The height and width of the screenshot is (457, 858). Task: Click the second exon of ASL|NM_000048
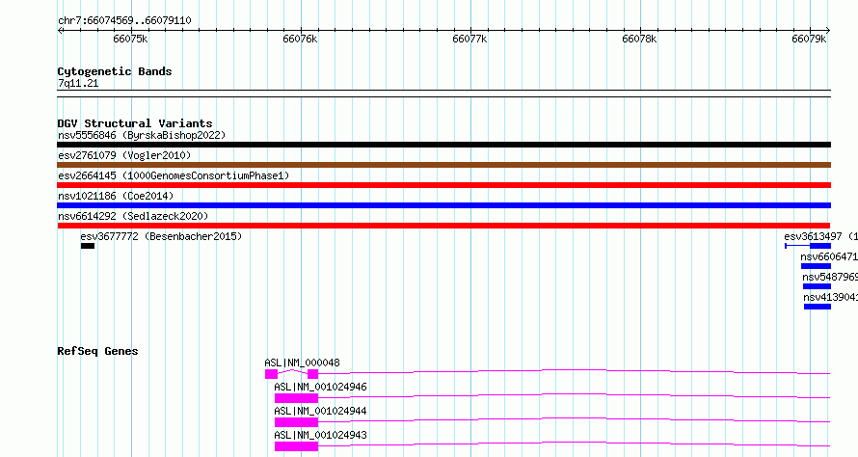point(313,374)
